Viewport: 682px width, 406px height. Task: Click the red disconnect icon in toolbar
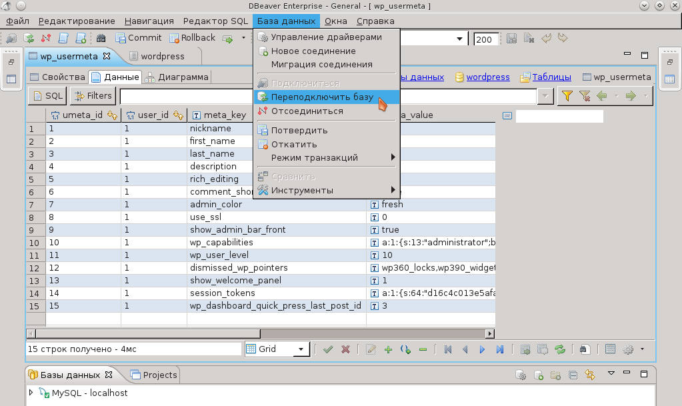(x=46, y=38)
